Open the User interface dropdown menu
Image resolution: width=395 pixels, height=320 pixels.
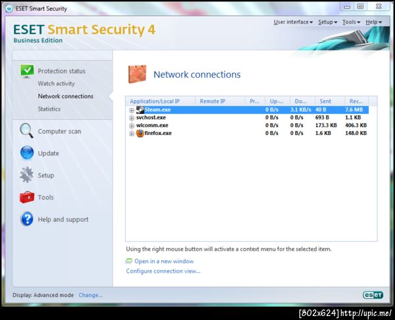(x=293, y=22)
